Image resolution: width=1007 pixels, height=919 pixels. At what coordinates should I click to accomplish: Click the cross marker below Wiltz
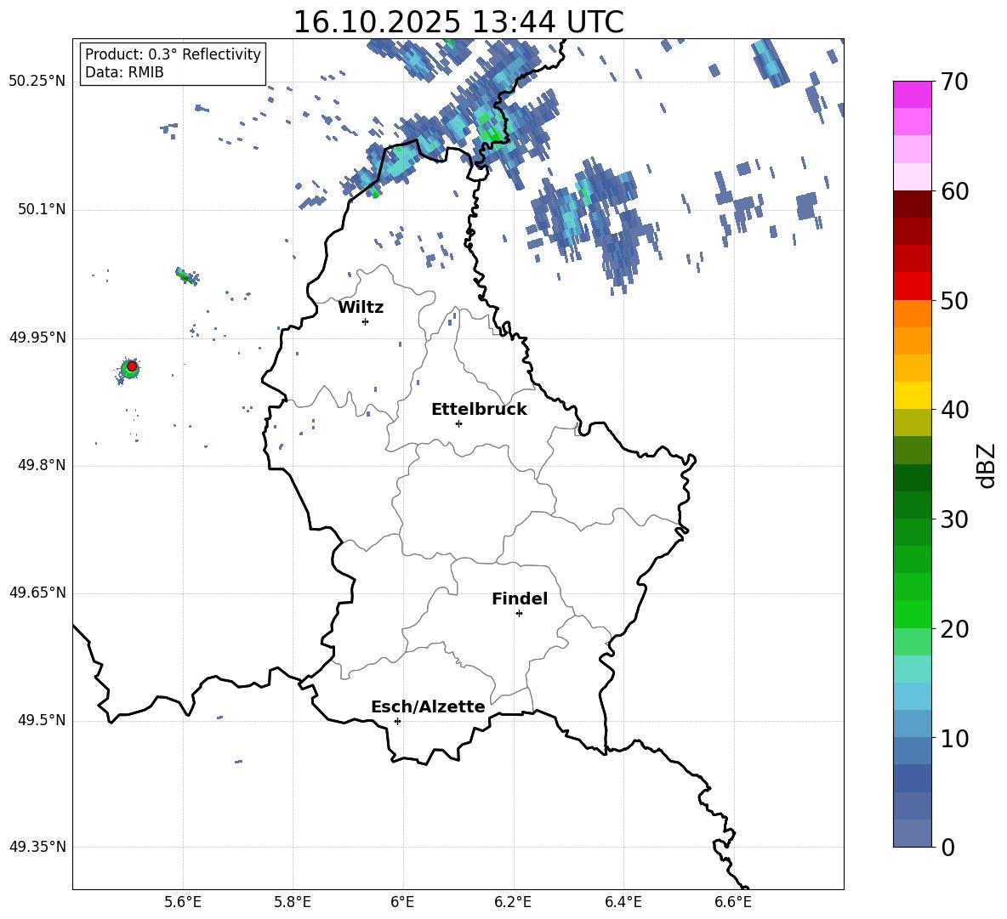[x=366, y=321]
